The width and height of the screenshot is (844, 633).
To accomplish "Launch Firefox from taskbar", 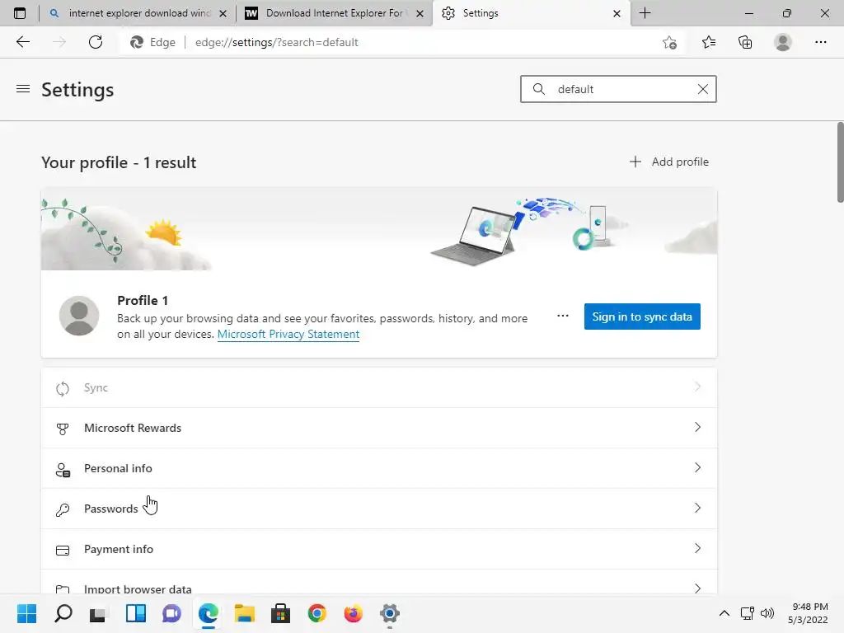I will point(353,613).
